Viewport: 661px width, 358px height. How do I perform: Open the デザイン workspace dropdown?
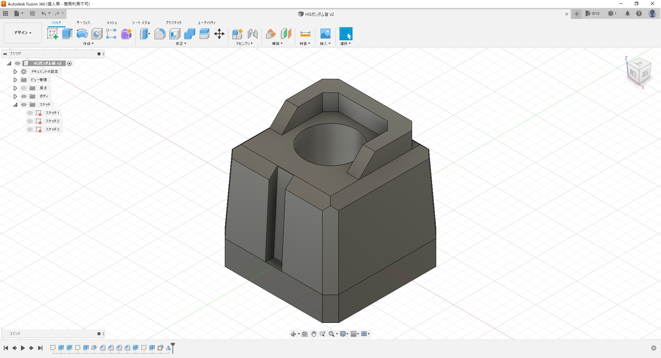click(23, 33)
